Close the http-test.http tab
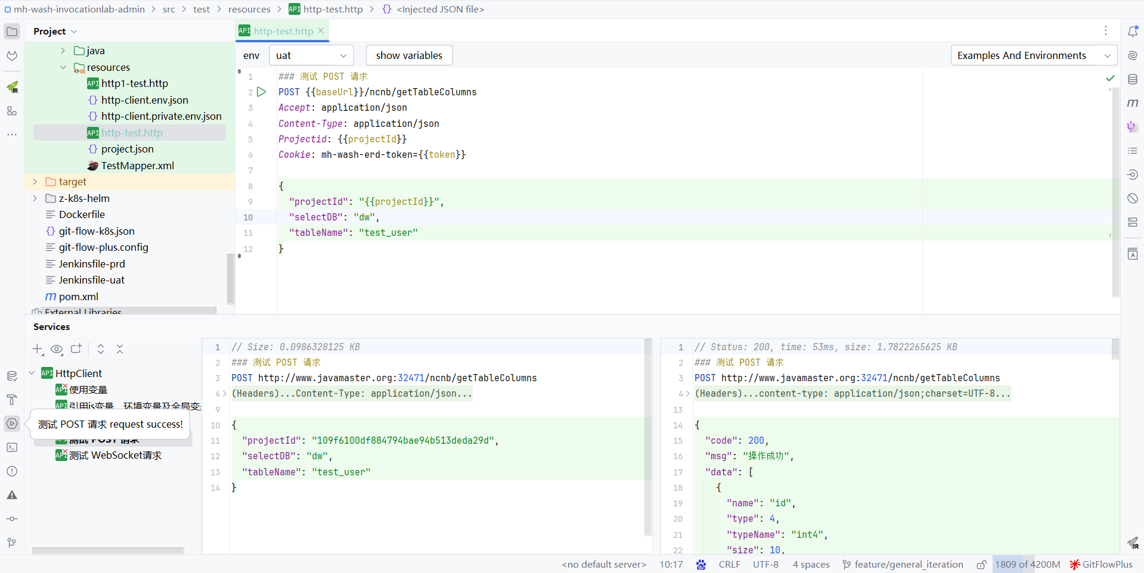1144x573 pixels. click(321, 30)
